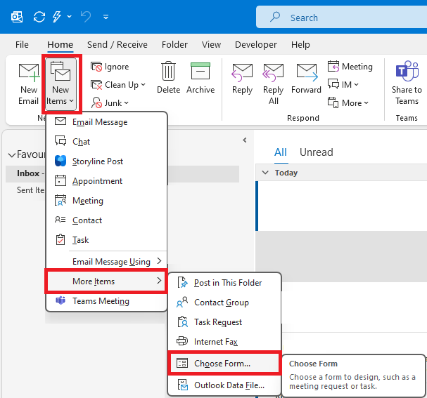The width and height of the screenshot is (427, 398).
Task: Click the Forward button
Action: [x=306, y=79]
